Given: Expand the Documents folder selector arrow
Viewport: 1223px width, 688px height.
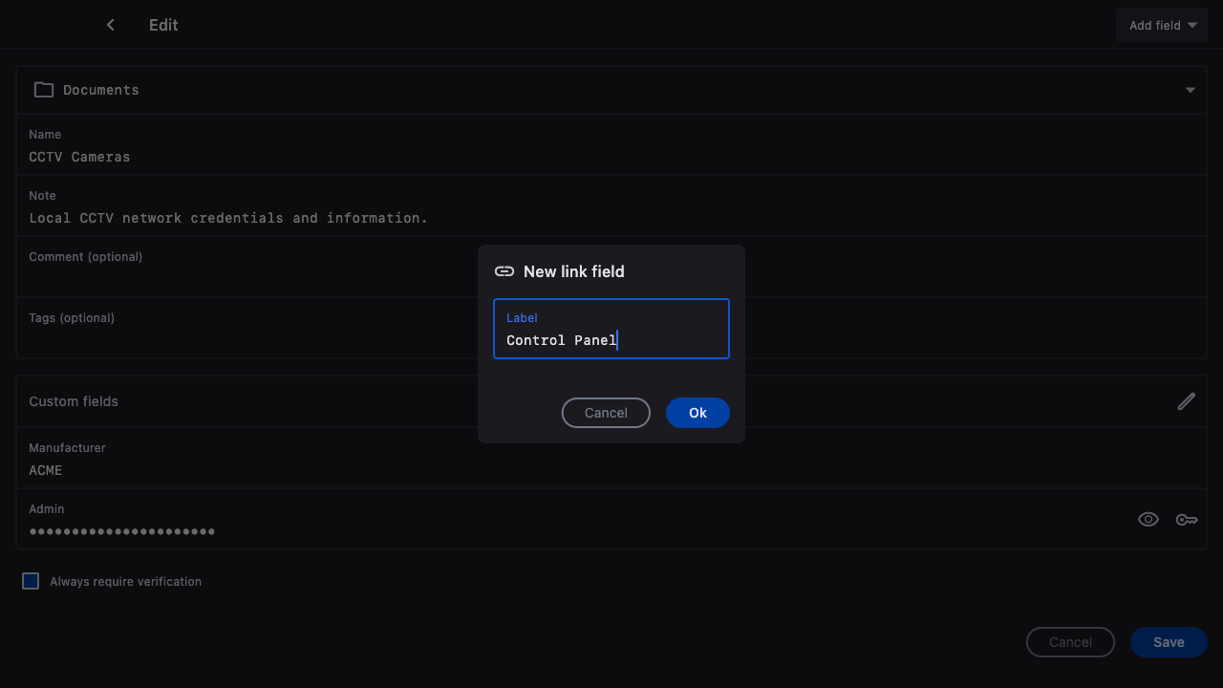Looking at the screenshot, I should (x=1191, y=90).
